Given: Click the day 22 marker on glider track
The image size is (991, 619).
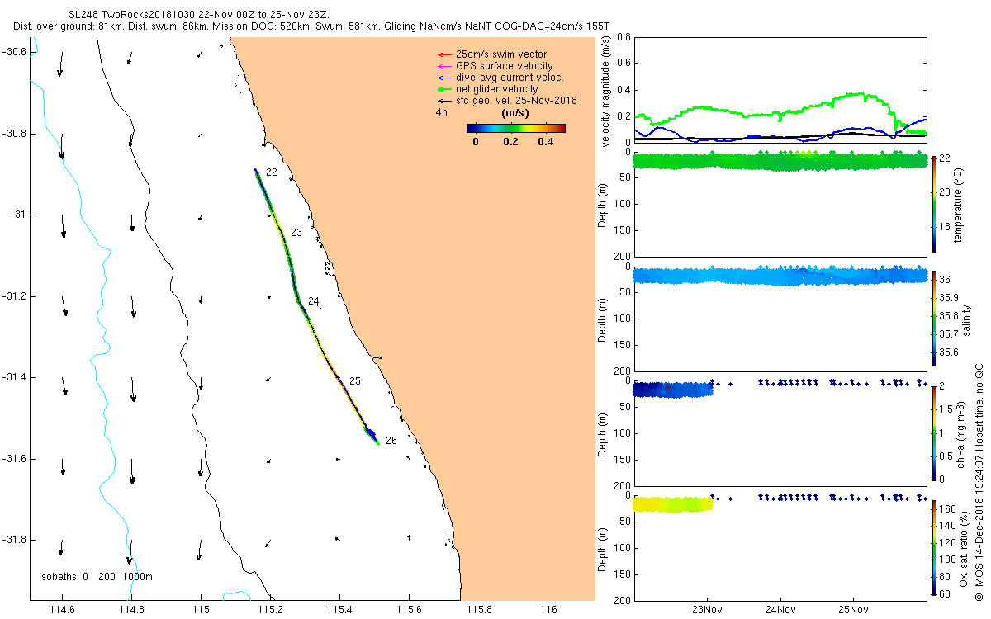Looking at the screenshot, I should (271, 172).
